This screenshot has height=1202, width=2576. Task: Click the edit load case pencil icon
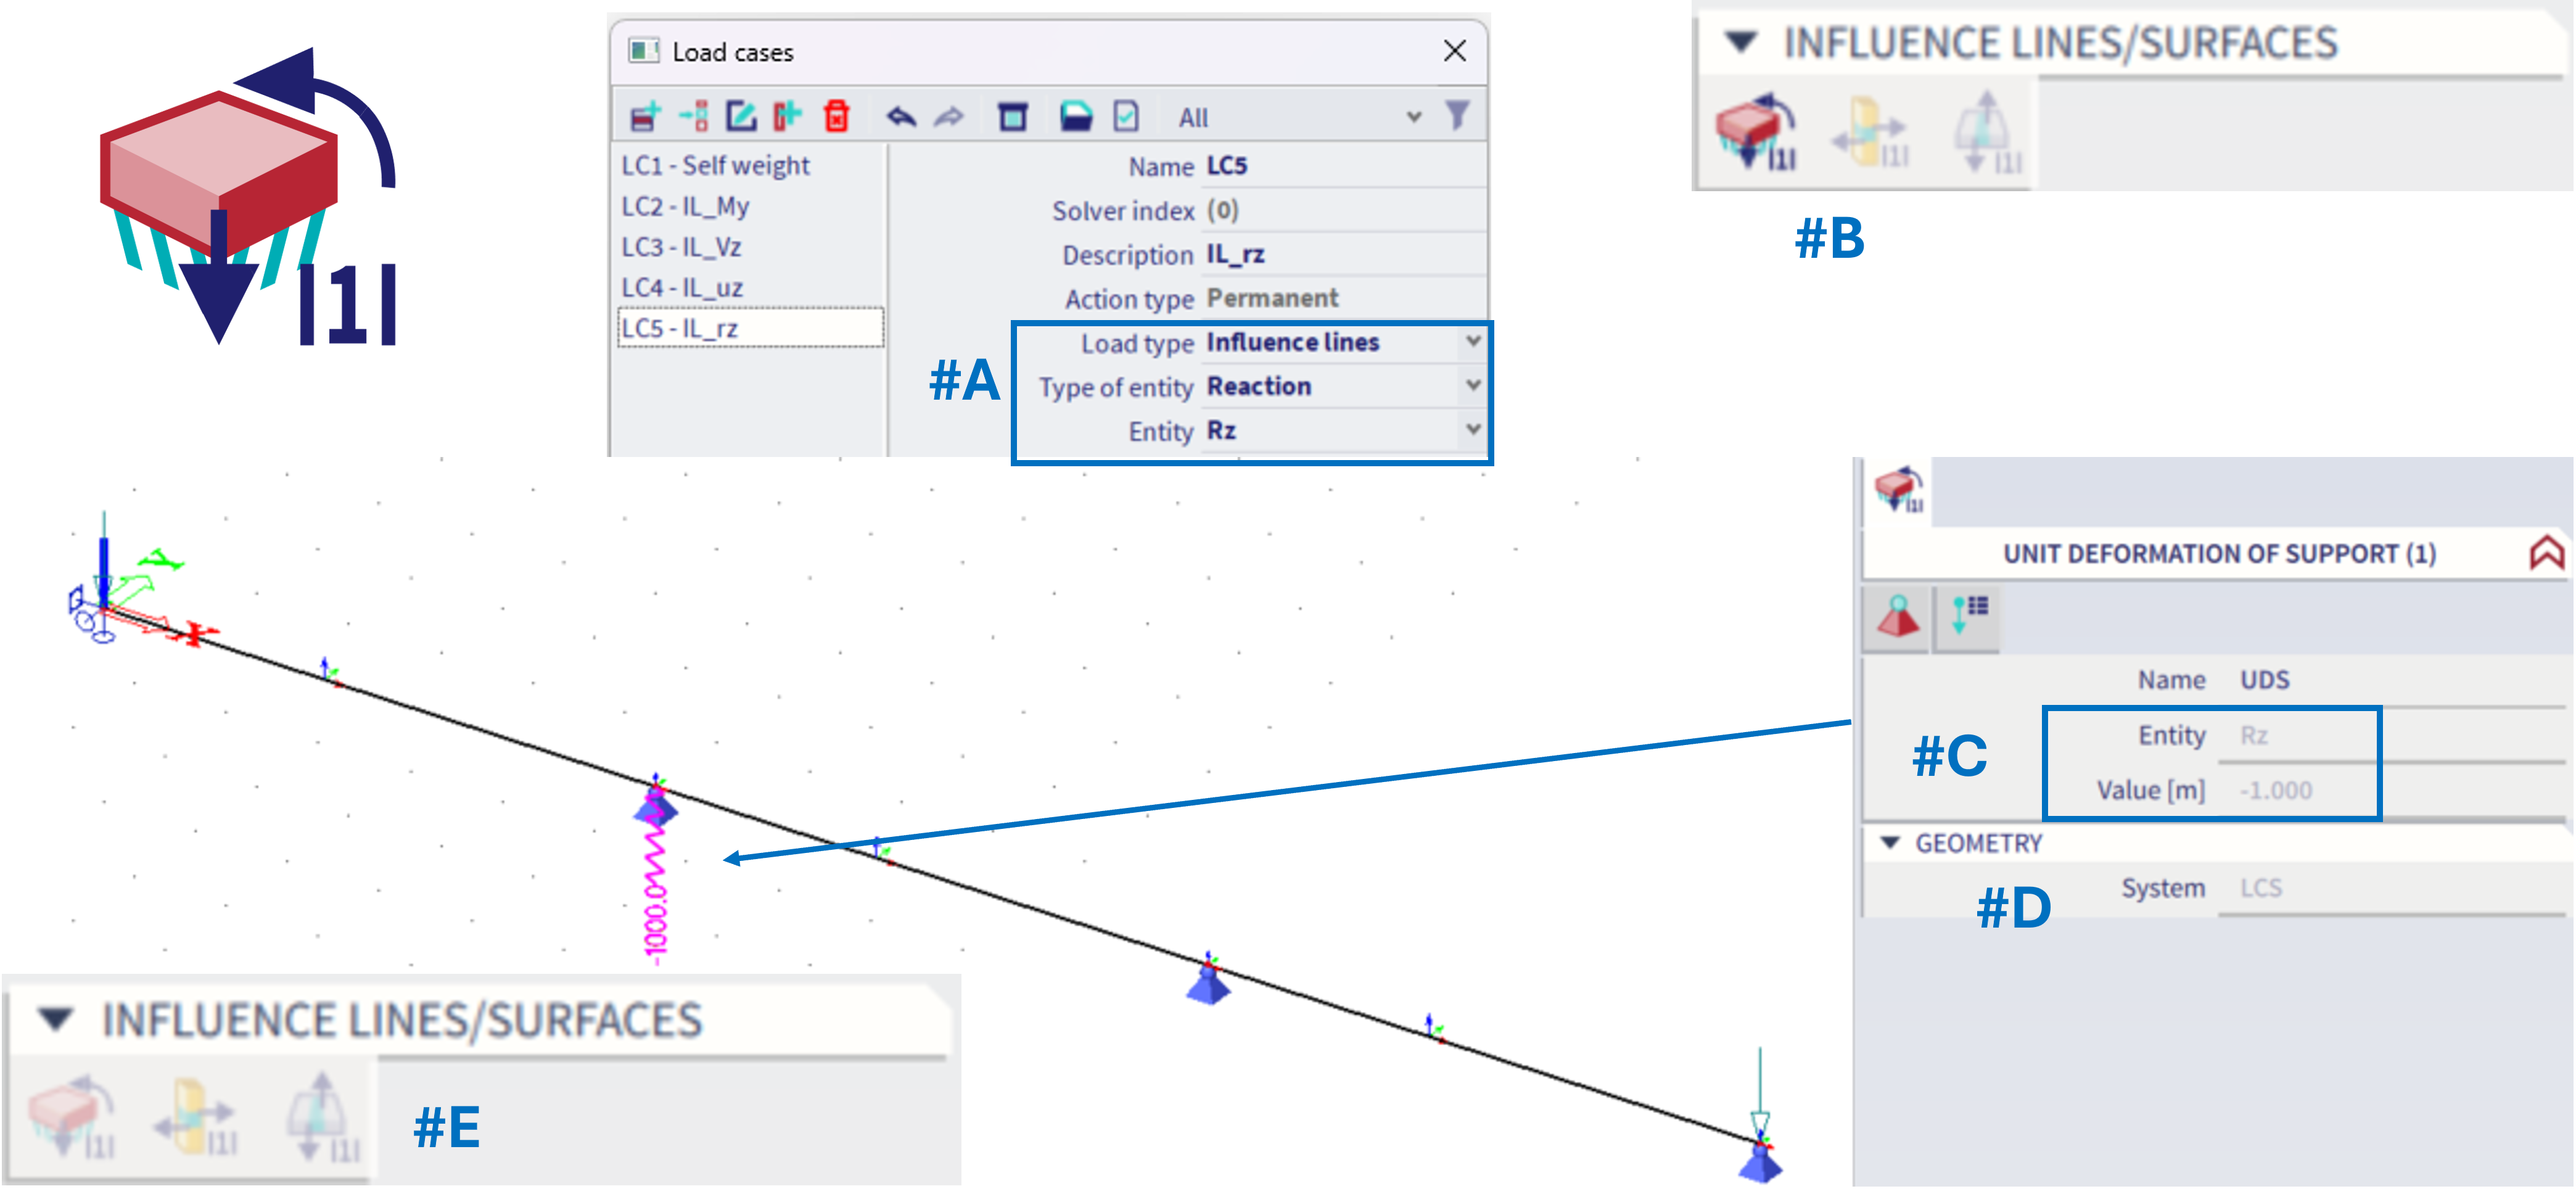pyautogui.click(x=740, y=117)
